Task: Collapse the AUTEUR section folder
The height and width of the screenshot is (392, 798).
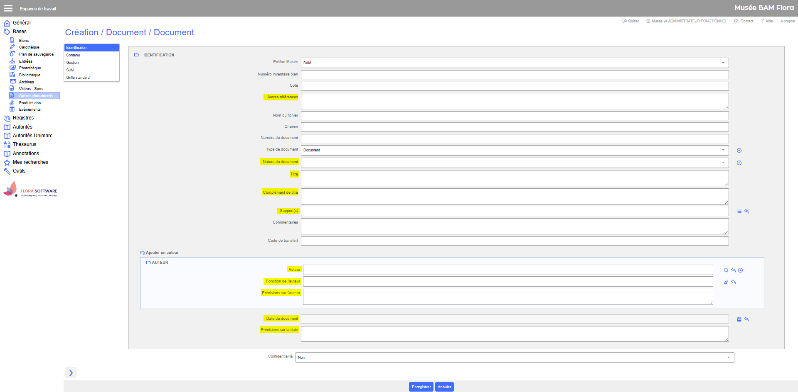Action: pos(148,263)
